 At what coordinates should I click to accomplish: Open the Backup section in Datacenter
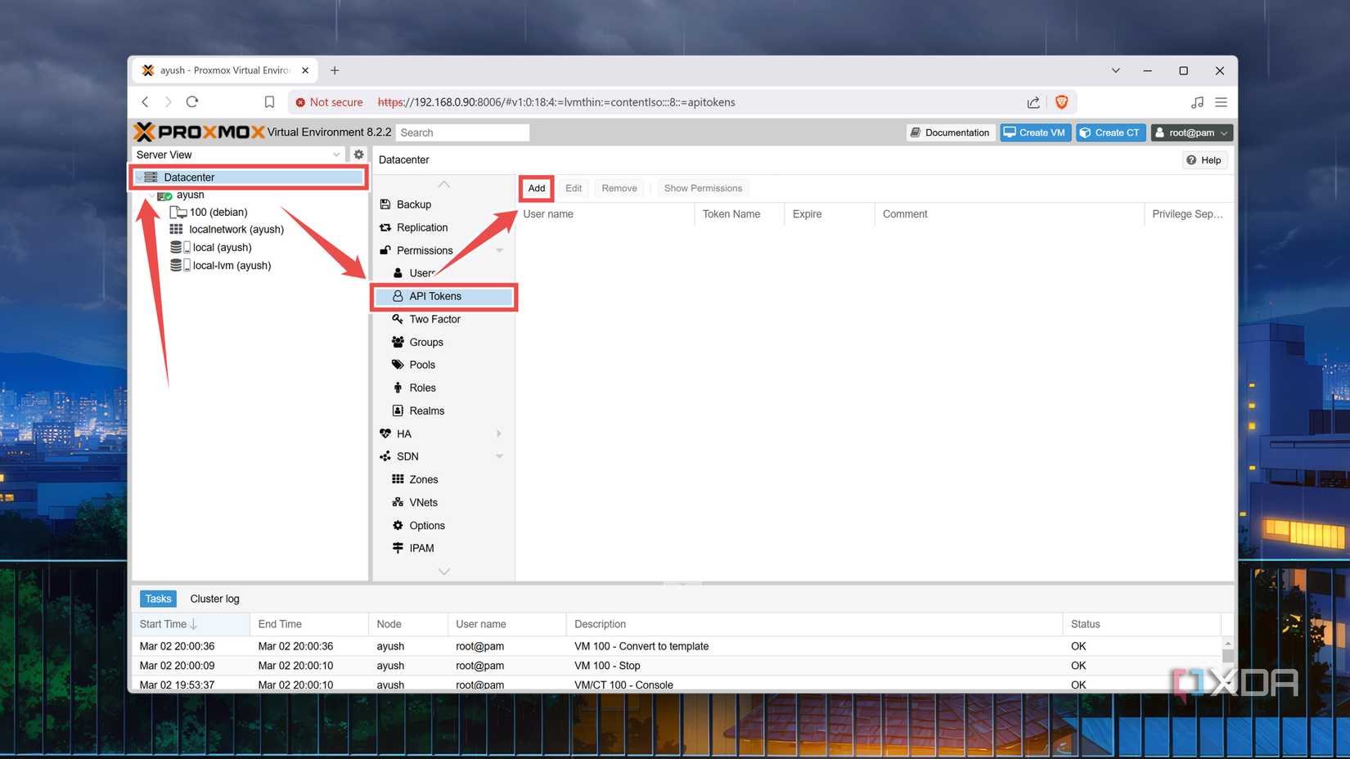[x=413, y=204]
